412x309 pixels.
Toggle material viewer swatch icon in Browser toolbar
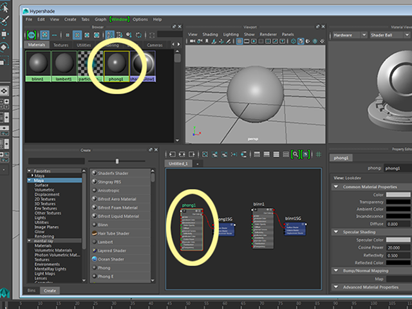tap(32, 35)
